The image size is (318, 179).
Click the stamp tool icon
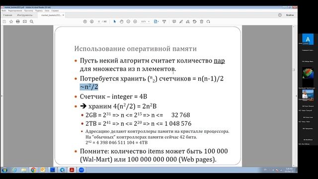click(x=195, y=21)
